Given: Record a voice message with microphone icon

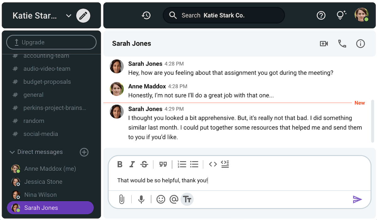Looking at the screenshot, I should (141, 199).
